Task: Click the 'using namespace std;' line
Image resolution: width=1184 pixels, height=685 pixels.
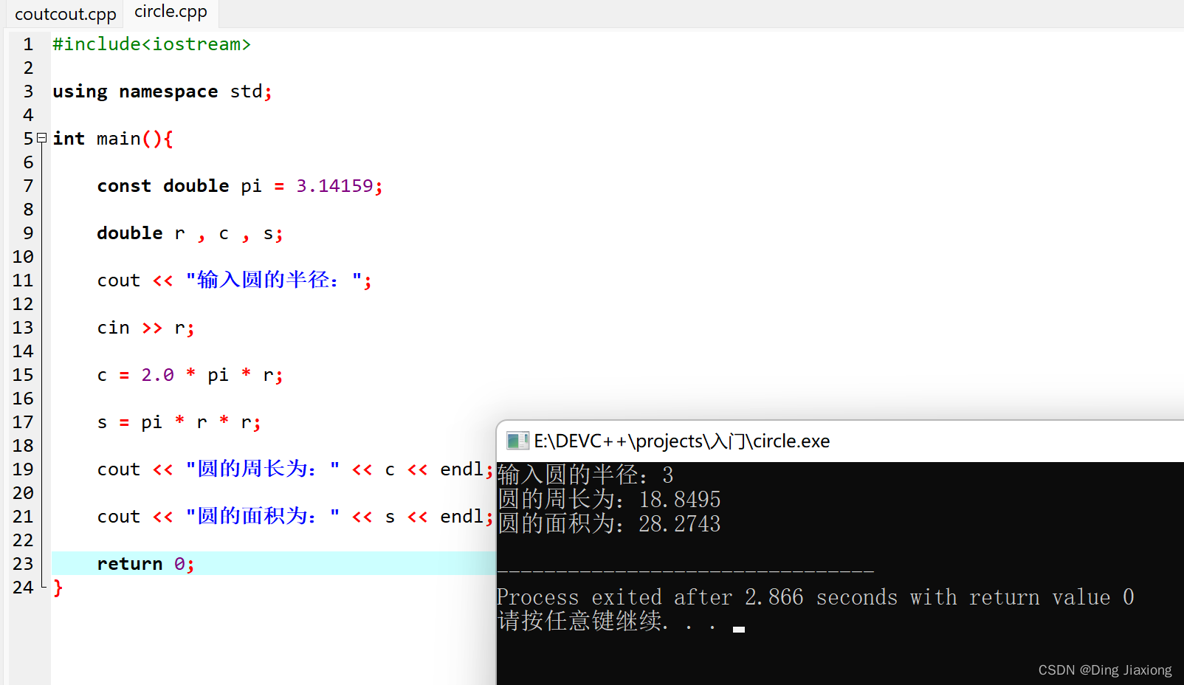Action: point(162,92)
